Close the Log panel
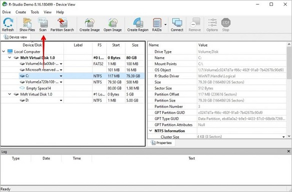 pyautogui.click(x=289, y=151)
